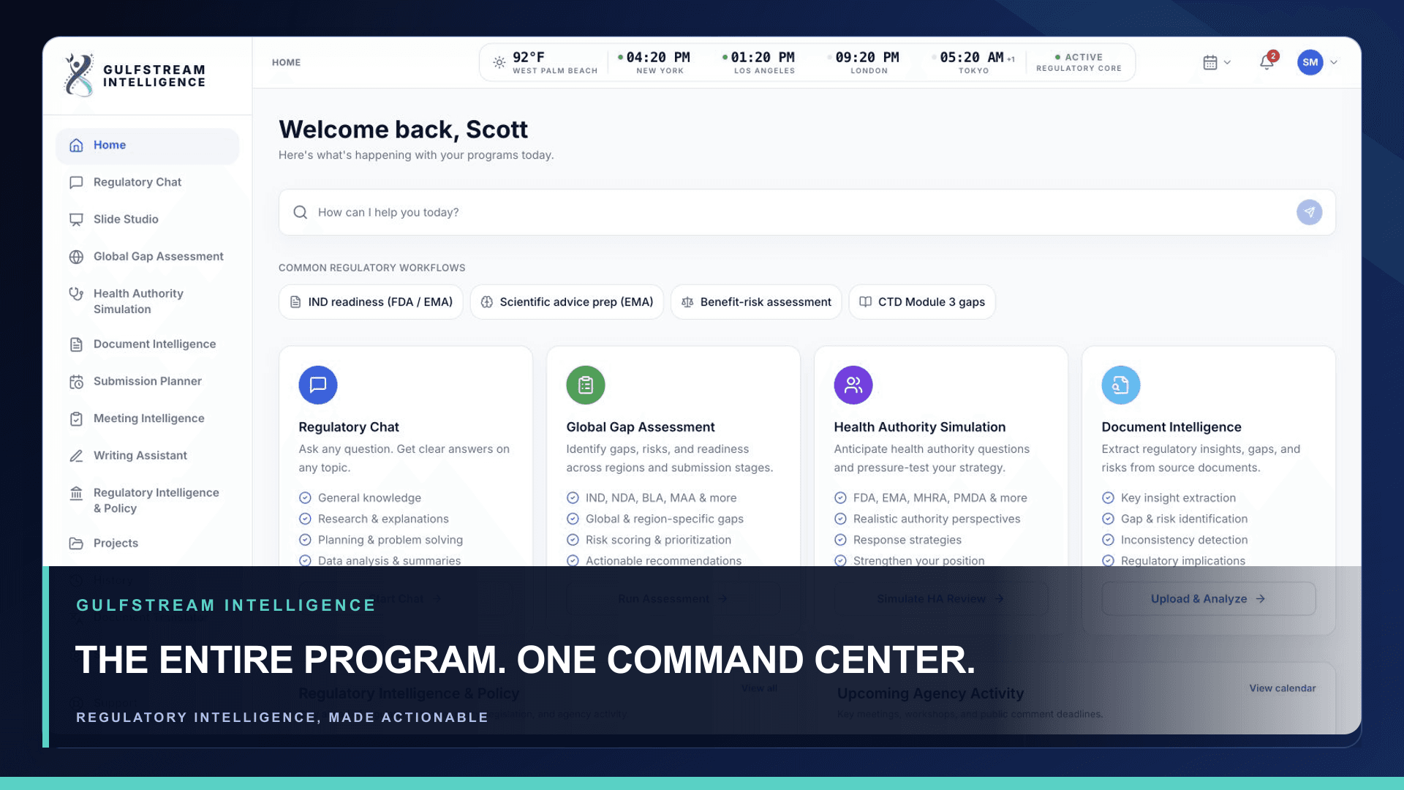Select Benefit-risk assessment workflow chip

(x=756, y=302)
